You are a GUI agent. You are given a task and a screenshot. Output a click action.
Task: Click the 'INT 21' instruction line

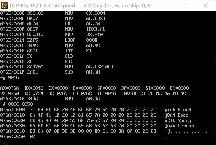tap(46, 51)
